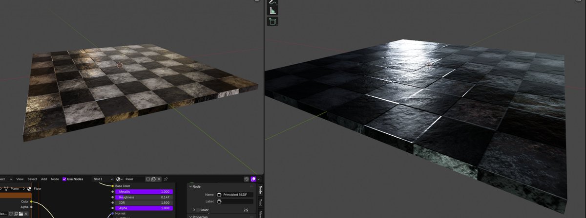The height and width of the screenshot is (218, 586).
Task: Toggle fake user shield on image texture node
Action: (11, 214)
